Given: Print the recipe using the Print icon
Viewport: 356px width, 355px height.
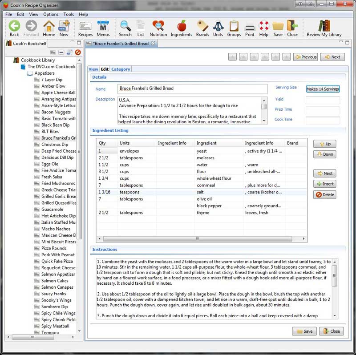Looking at the screenshot, I should click(250, 28).
